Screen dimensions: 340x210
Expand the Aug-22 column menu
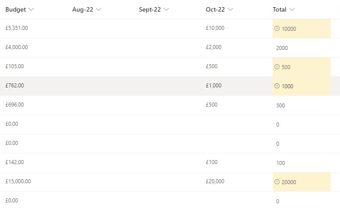(98, 9)
